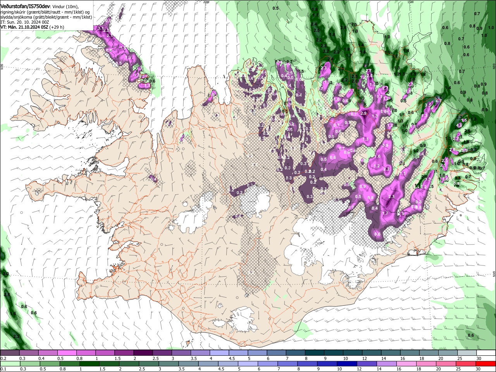496x372 pixels.
Task: Click the "(+29 h)" forecast offset text
Action: click(x=57, y=27)
